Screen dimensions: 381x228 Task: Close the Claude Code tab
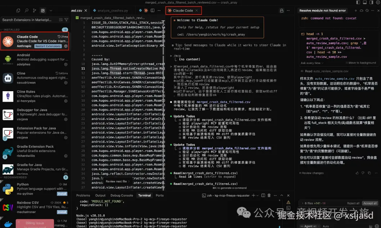tap(197, 11)
